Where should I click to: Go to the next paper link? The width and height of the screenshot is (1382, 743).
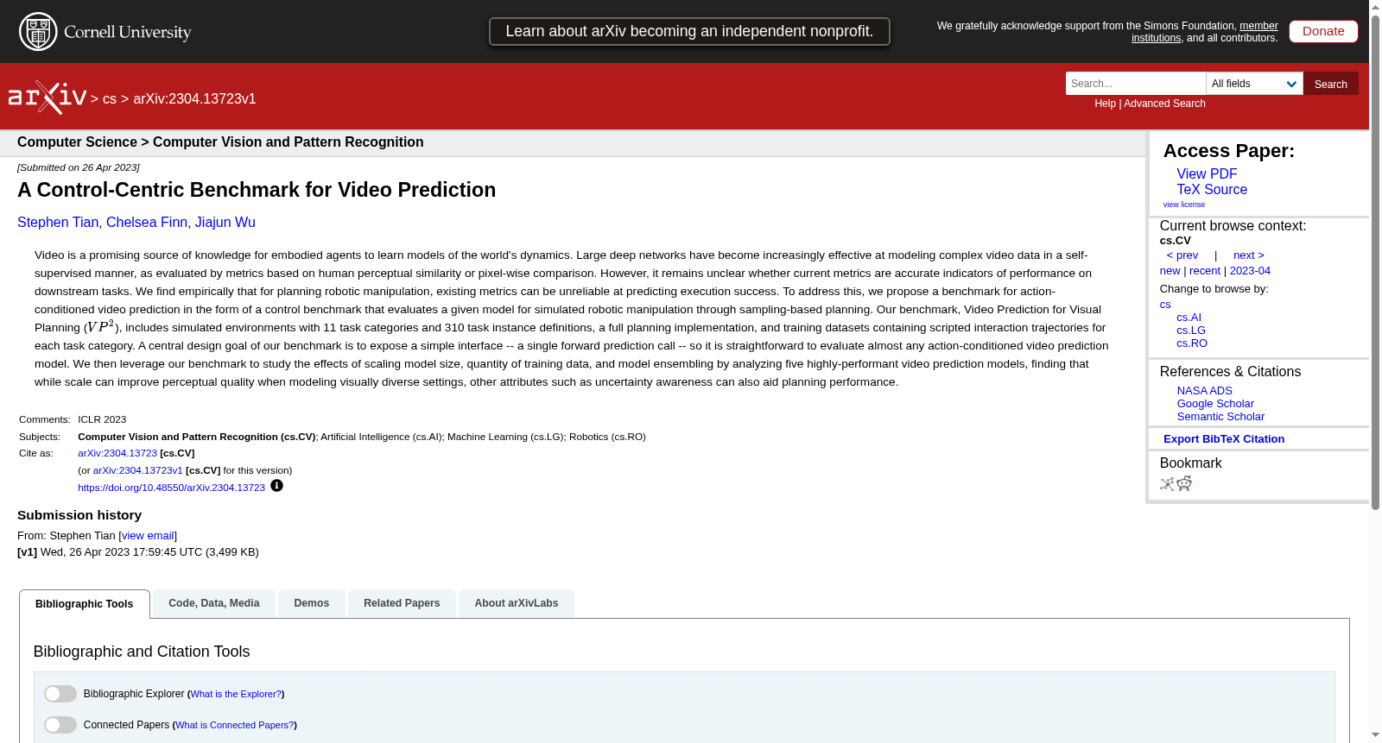(1249, 255)
